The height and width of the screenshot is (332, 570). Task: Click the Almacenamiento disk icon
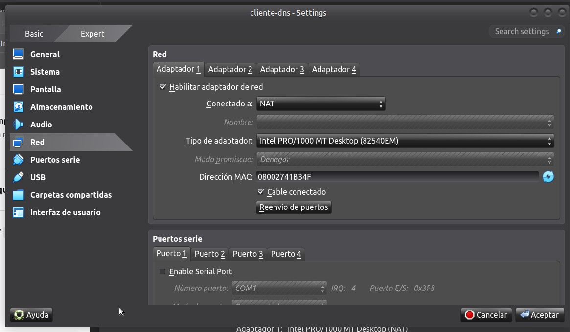pyautogui.click(x=19, y=107)
